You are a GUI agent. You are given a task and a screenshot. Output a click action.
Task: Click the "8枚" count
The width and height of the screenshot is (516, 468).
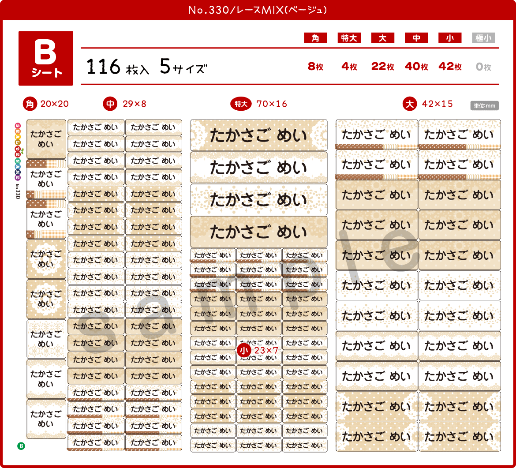[316, 67]
